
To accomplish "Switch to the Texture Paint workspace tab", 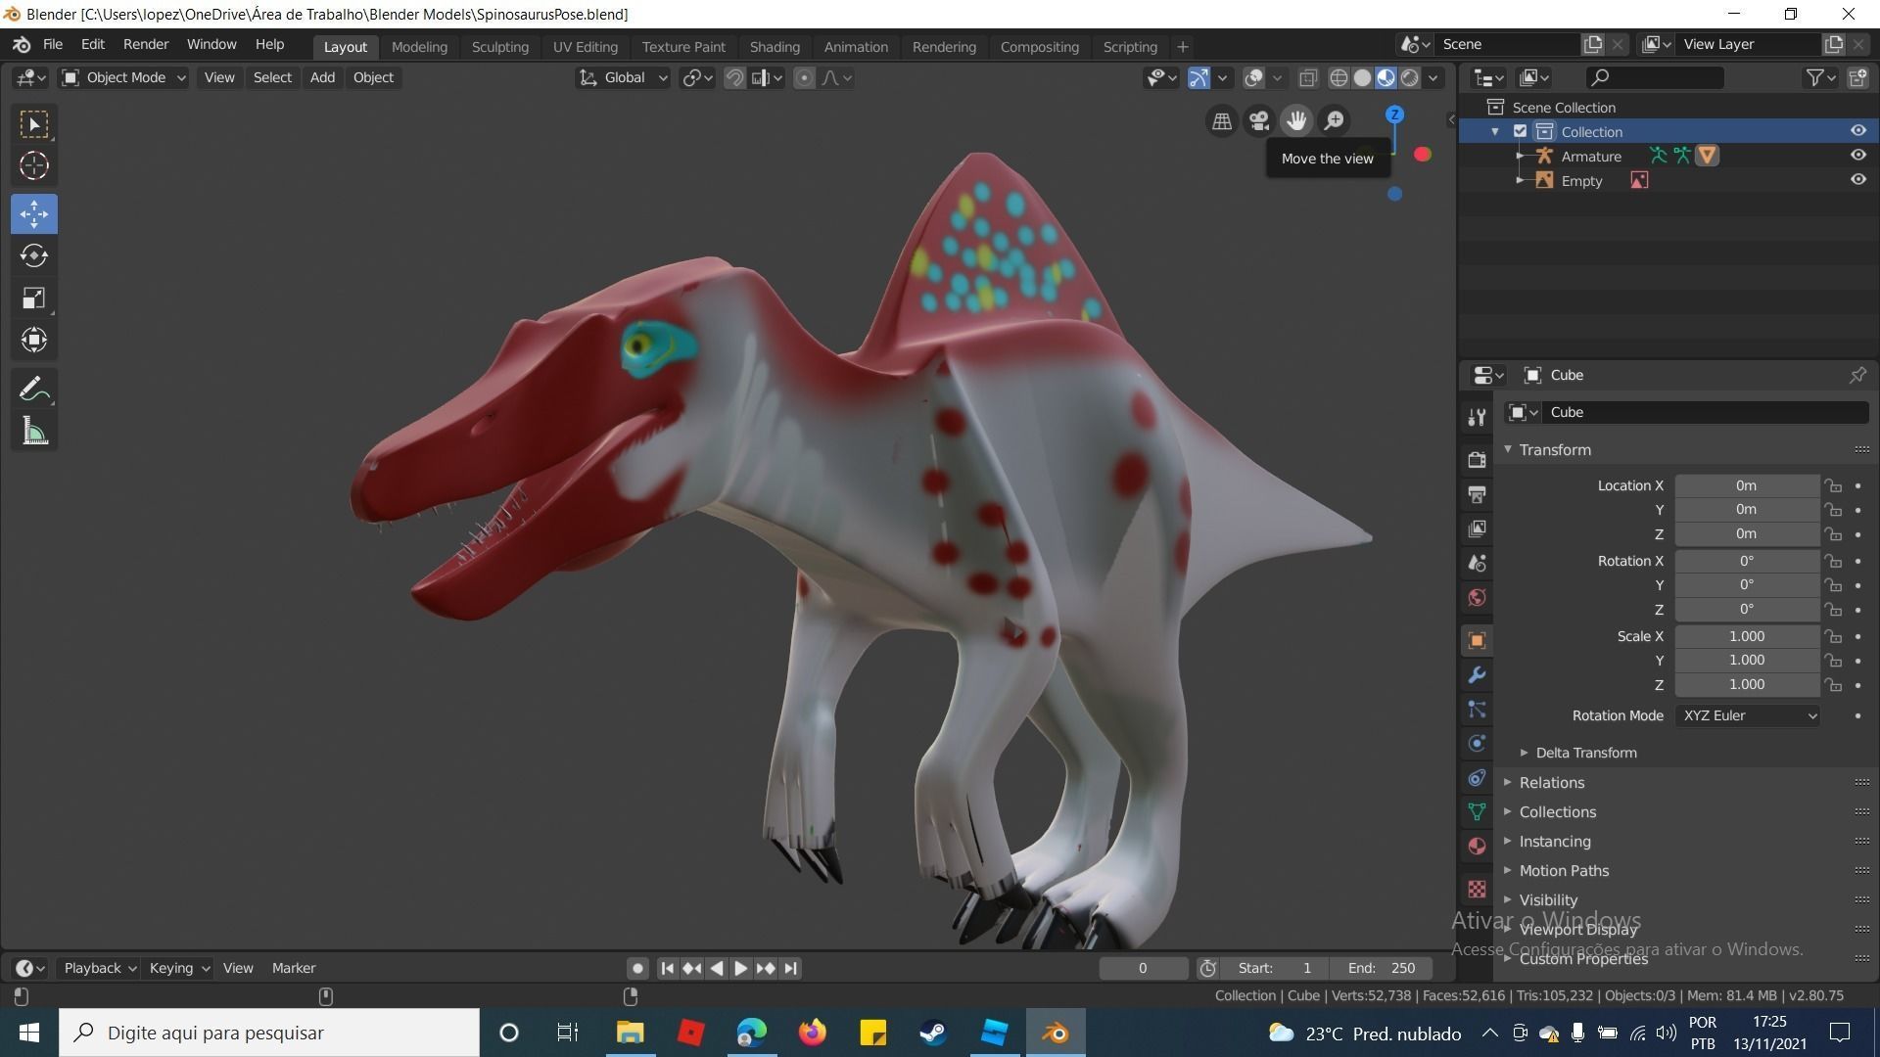I will pos(683,46).
